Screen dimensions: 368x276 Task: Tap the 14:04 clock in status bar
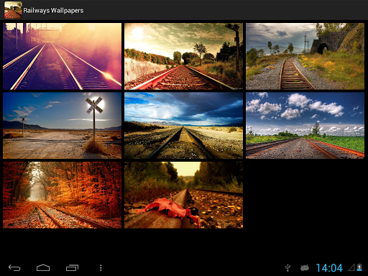(x=329, y=268)
